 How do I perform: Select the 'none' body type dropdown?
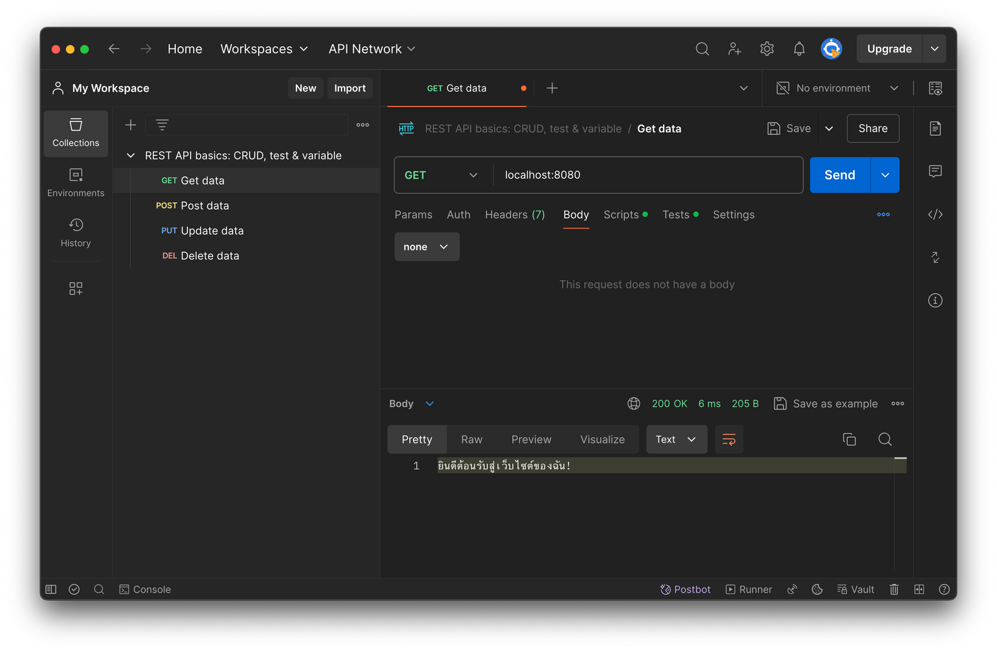point(426,246)
